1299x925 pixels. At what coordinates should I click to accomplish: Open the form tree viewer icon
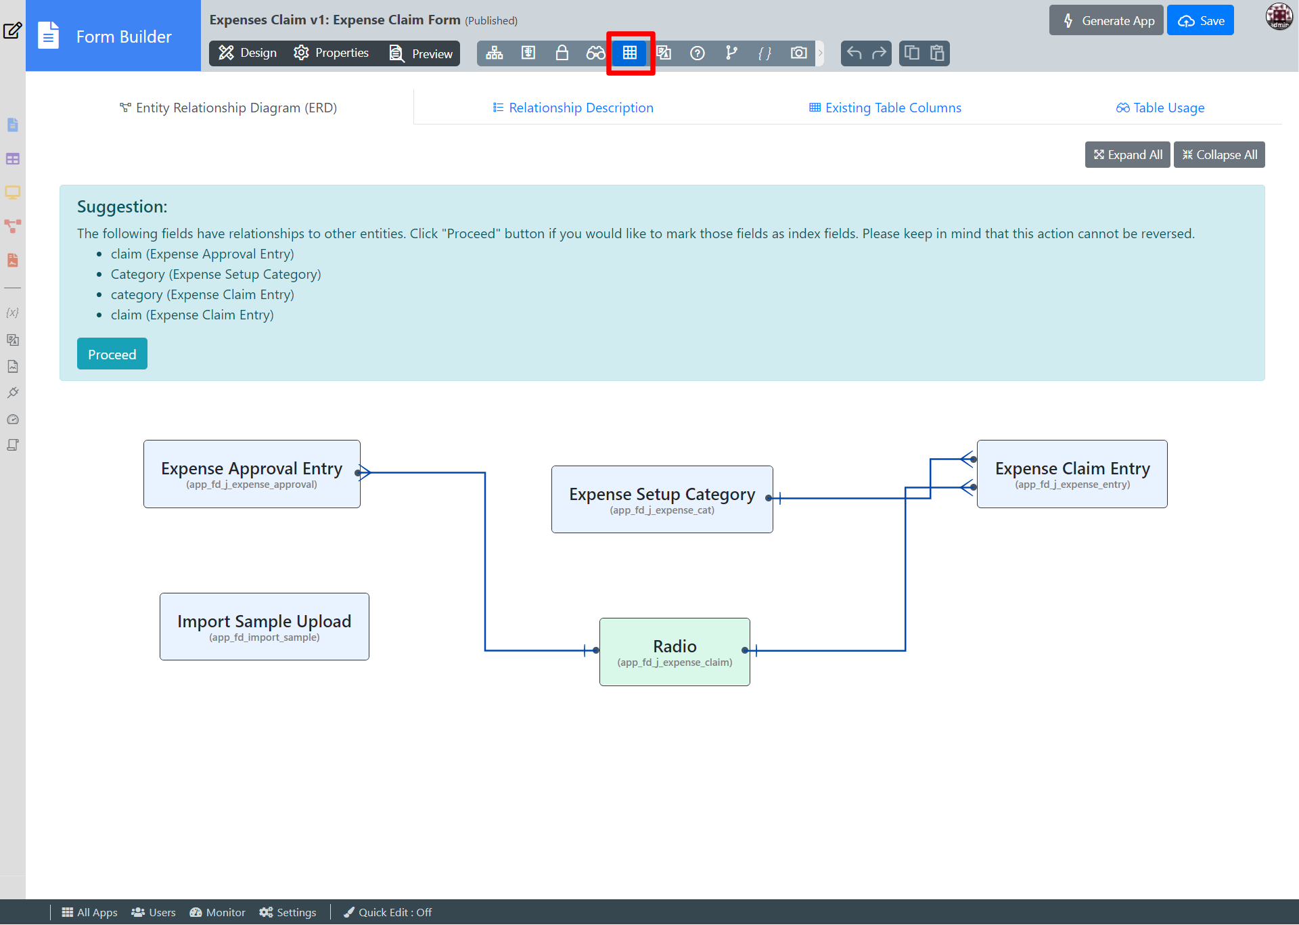click(x=495, y=53)
